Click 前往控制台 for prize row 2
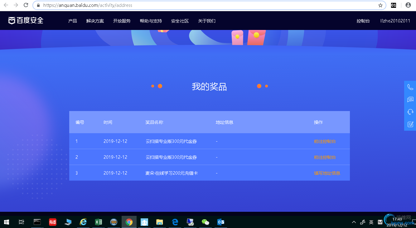416x228 pixels. click(325, 157)
